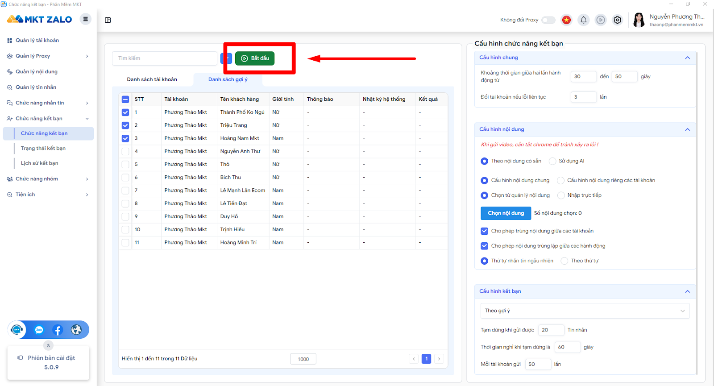
Task: Open the headset support chat icon
Action: [x=17, y=330]
